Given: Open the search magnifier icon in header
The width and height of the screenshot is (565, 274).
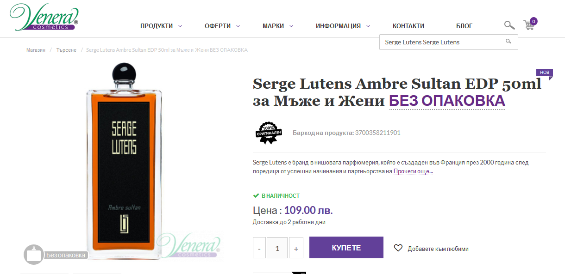Looking at the screenshot, I should click(509, 25).
